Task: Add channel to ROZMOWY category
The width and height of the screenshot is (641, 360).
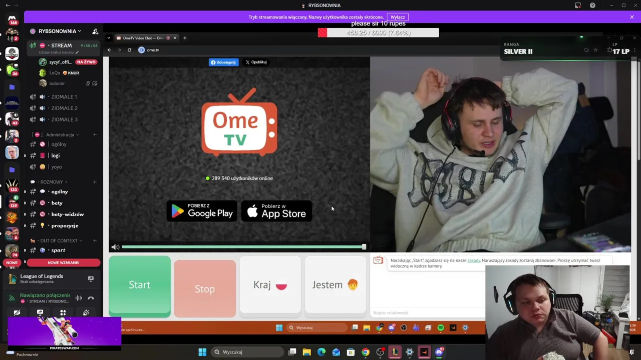Action: point(95,182)
